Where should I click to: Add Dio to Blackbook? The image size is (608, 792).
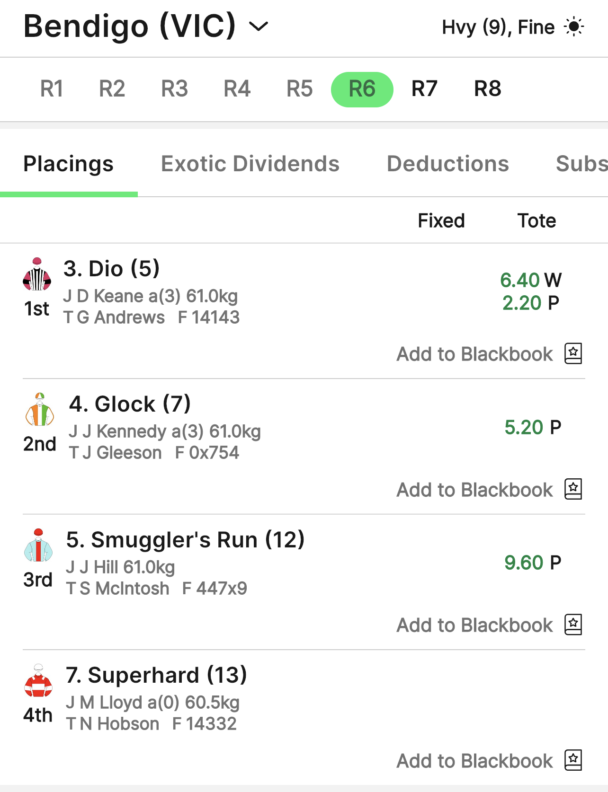474,354
